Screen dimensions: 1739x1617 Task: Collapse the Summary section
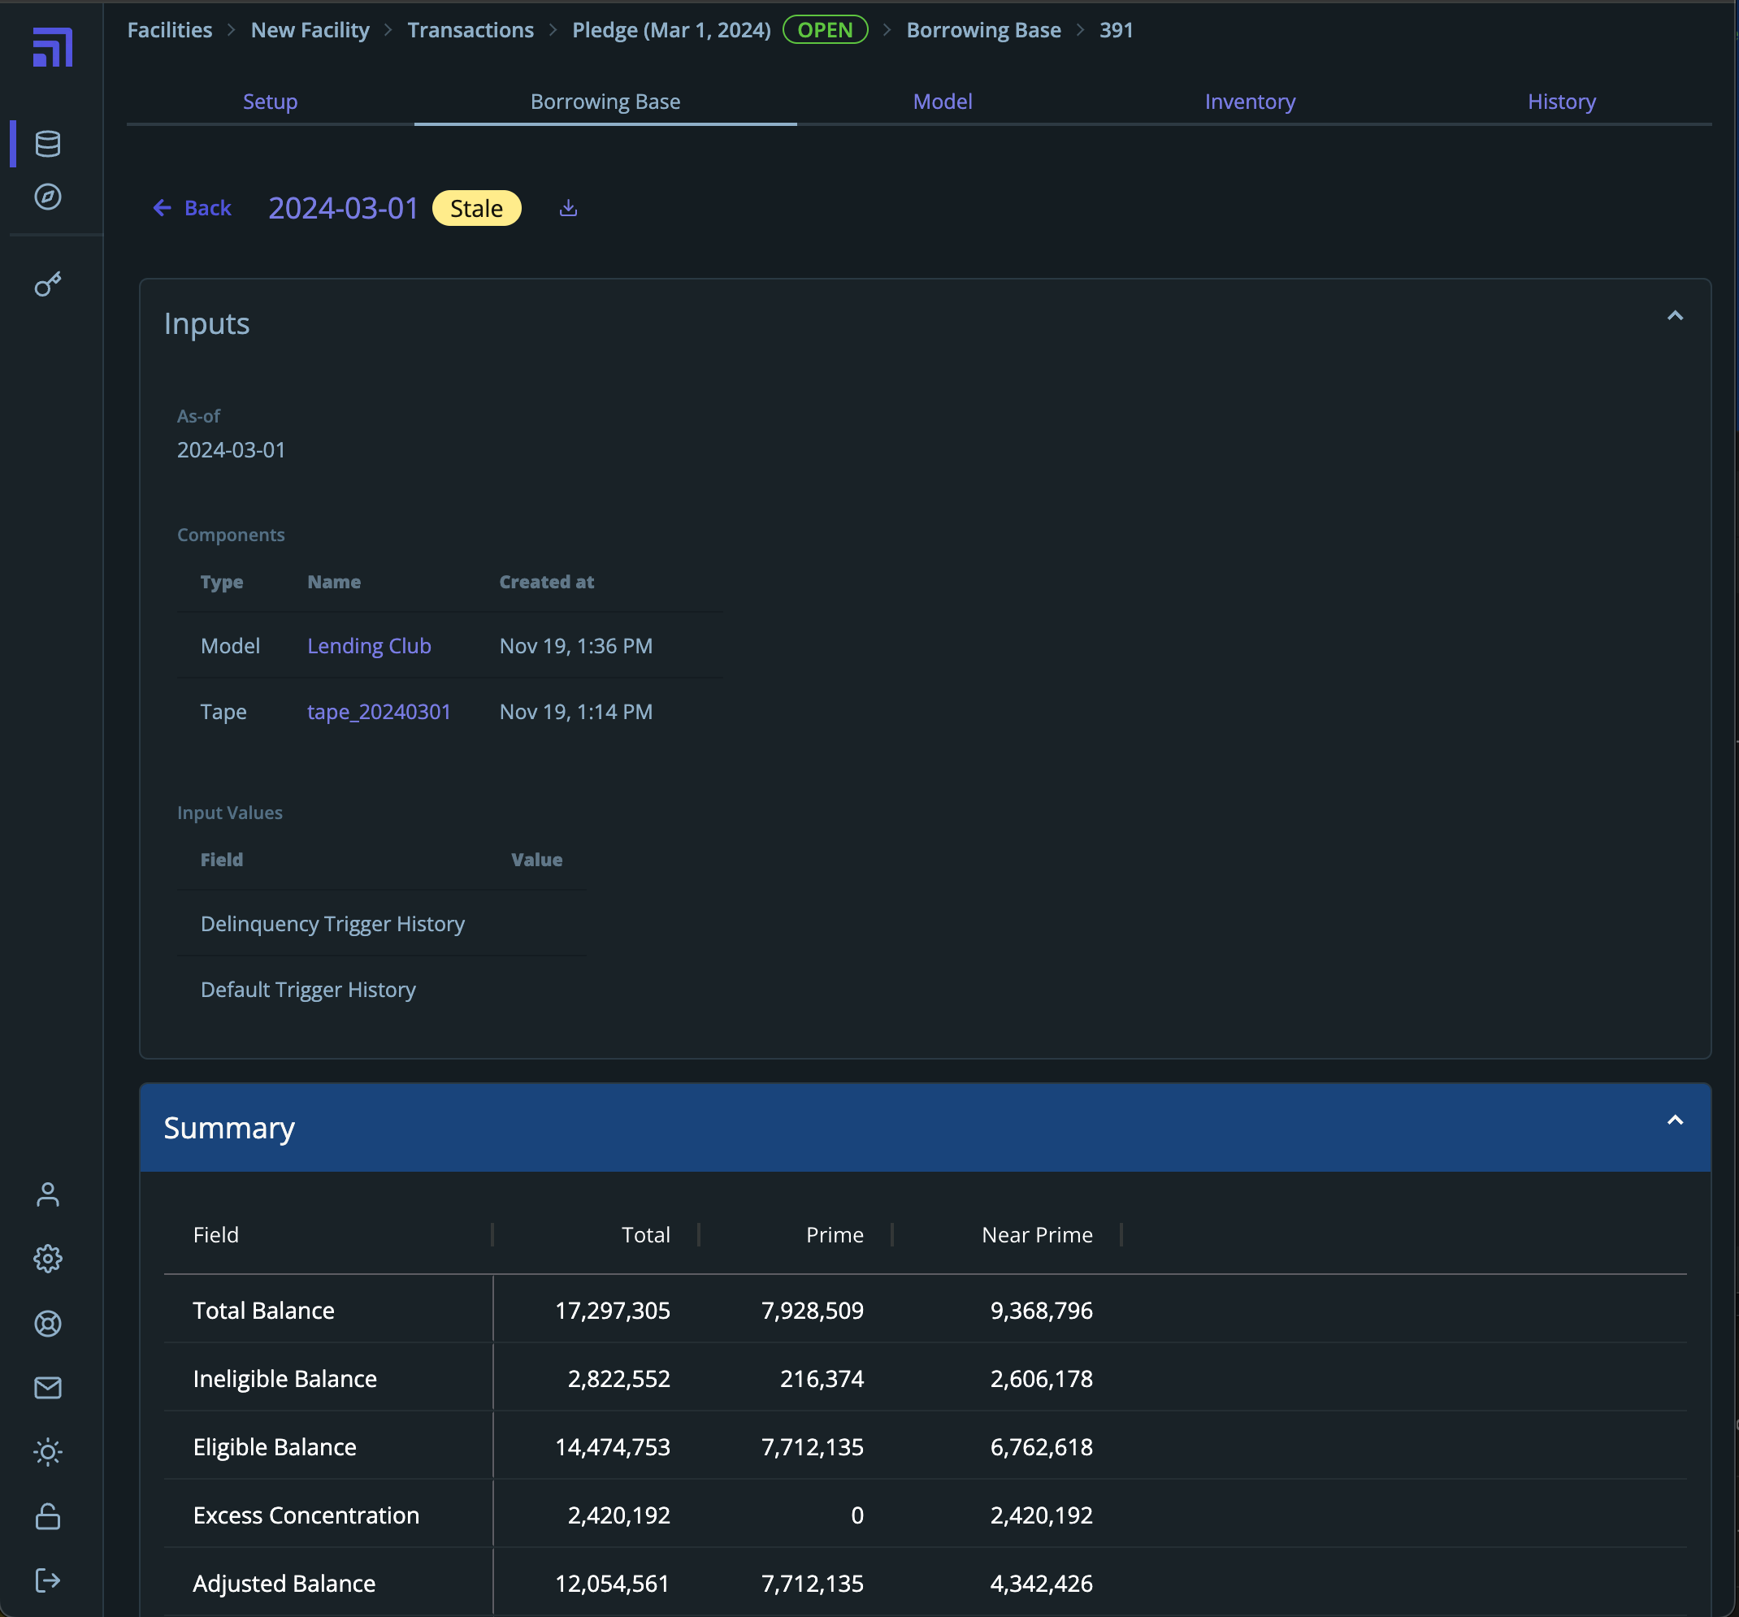click(1674, 1121)
